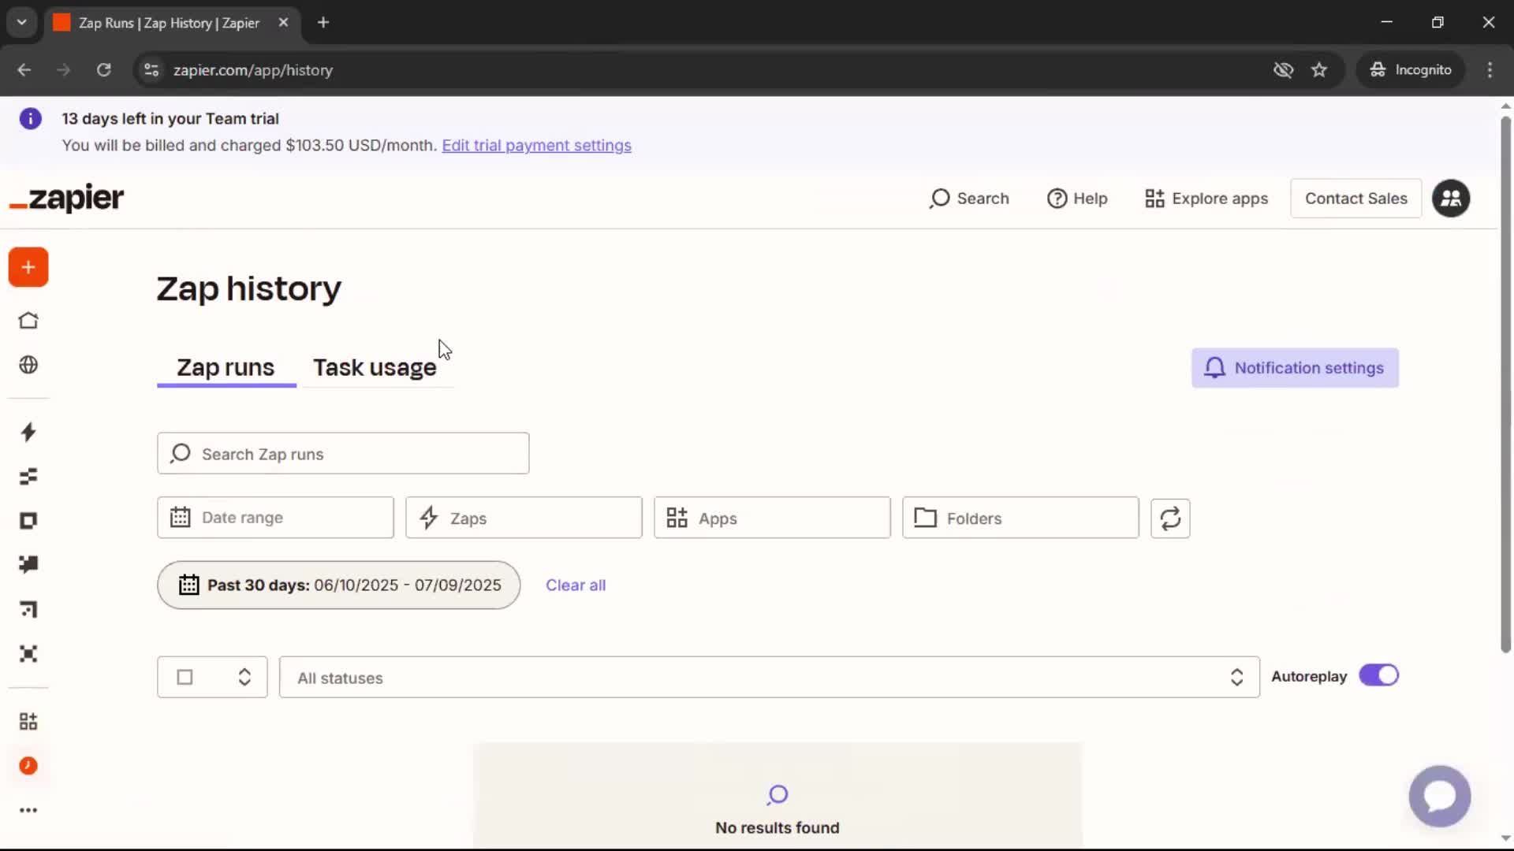Select the Zap Runs browser tab

169,23
